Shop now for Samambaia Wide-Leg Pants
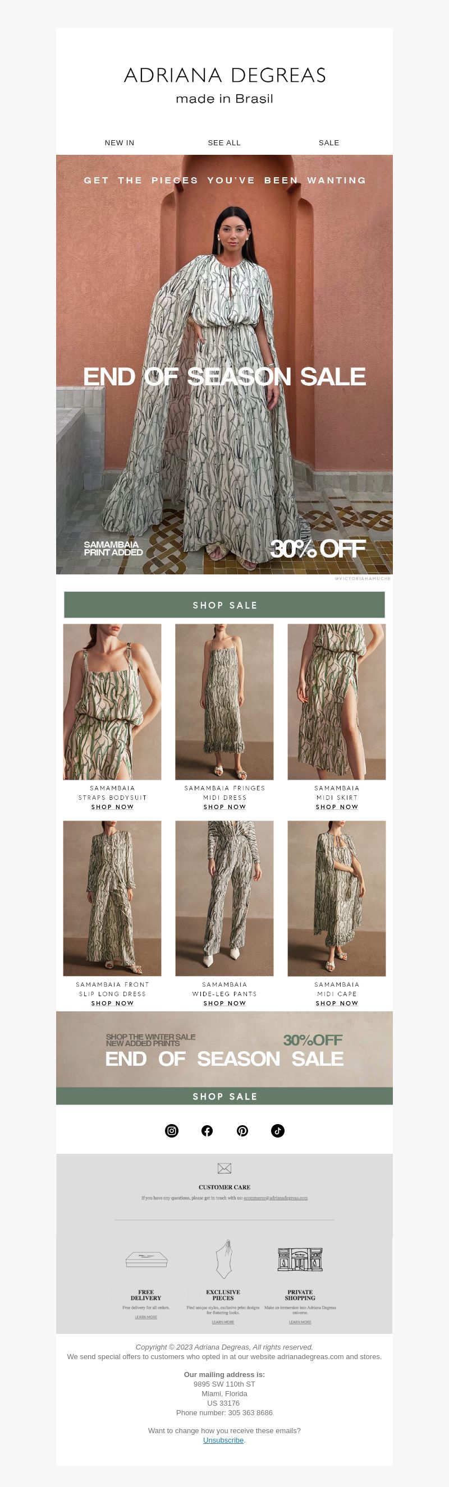The height and width of the screenshot is (1487, 449). pyautogui.click(x=224, y=1003)
